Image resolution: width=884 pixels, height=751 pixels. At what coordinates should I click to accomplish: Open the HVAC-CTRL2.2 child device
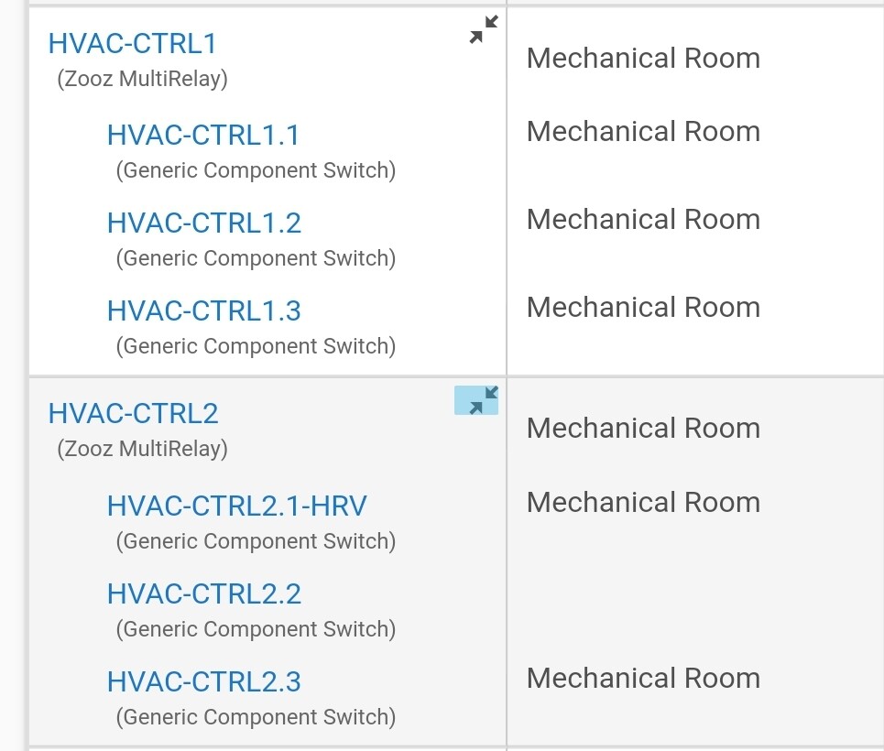pos(204,593)
